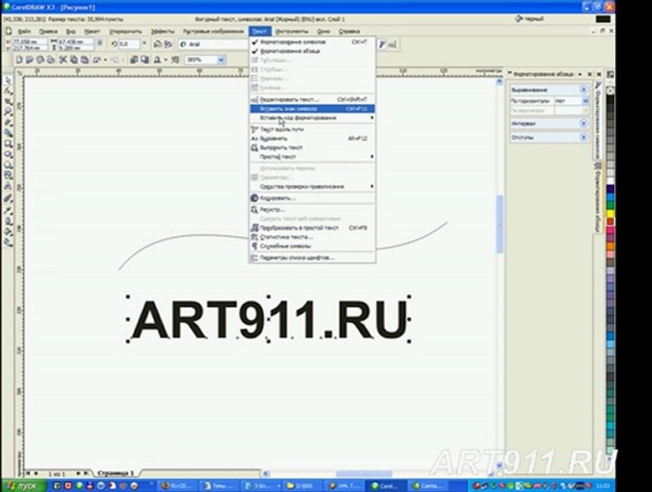Select the Eyedropper tool in the toolbox
The width and height of the screenshot is (652, 492).
[8, 210]
